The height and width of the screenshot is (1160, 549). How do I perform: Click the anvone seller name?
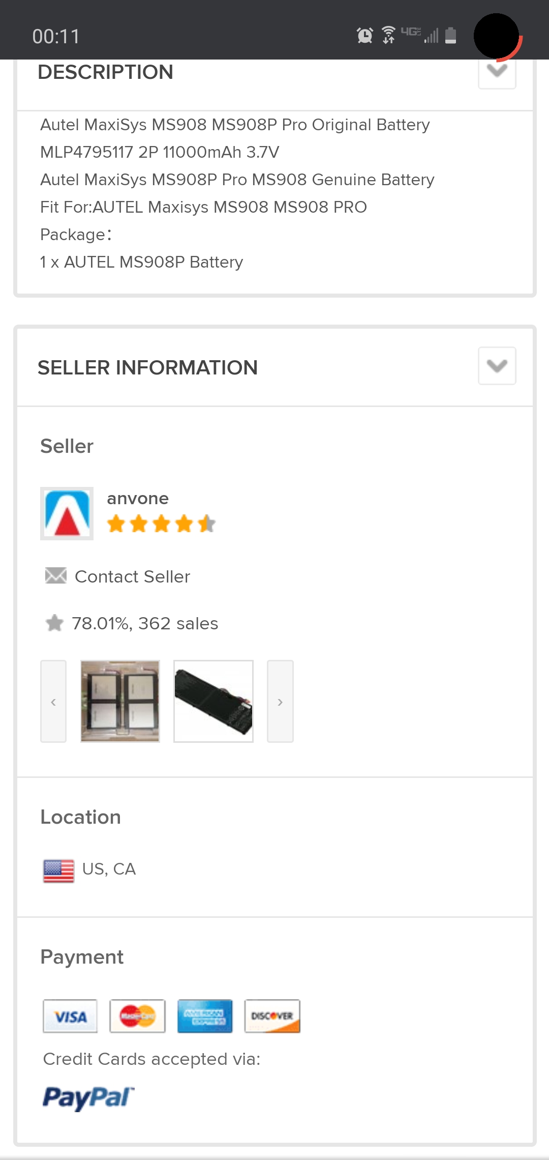[x=137, y=499]
